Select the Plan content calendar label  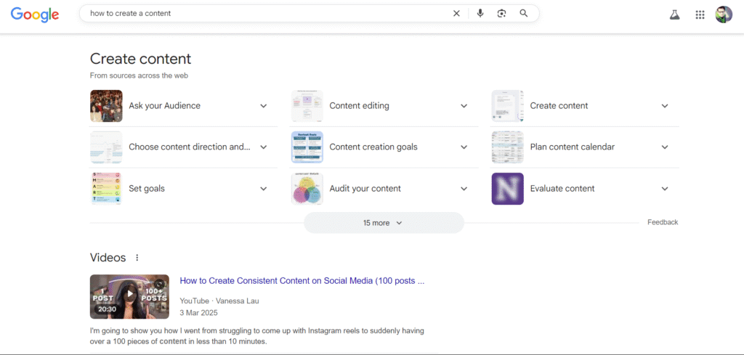pyautogui.click(x=573, y=147)
